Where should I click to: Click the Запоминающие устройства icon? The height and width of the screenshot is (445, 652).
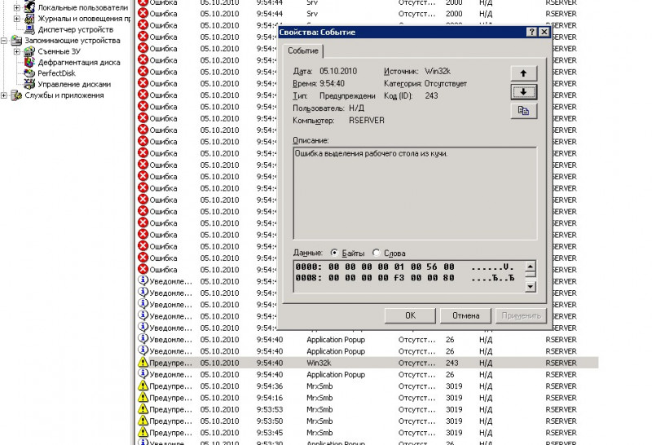click(16, 40)
